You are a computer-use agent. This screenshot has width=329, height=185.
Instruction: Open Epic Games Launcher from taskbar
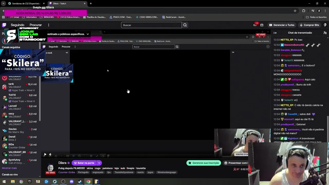pyautogui.click(x=30, y=182)
